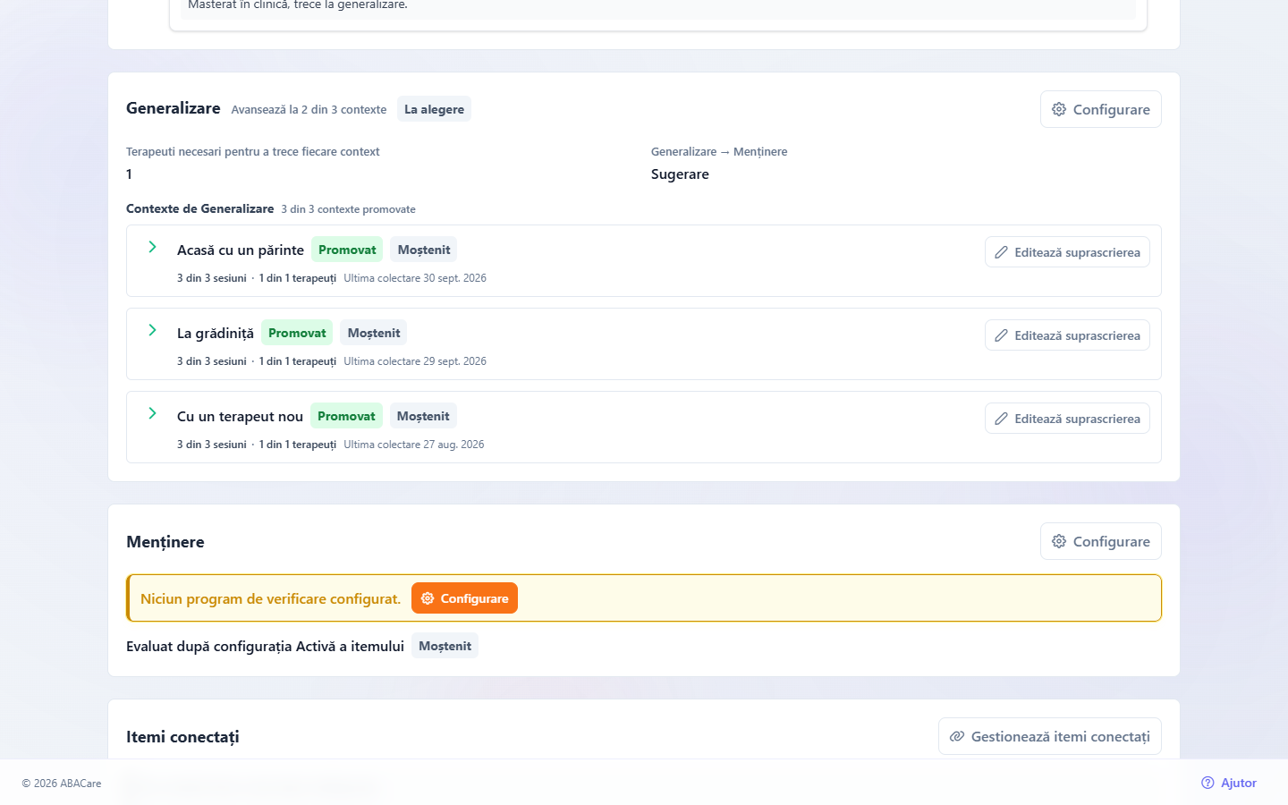
Task: Click 'Avansează la 2 din 3 contexte' text
Action: click(x=309, y=110)
